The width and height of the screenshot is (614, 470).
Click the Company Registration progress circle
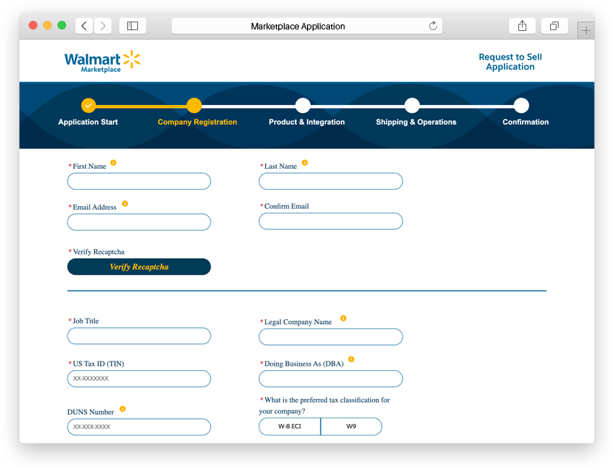pos(194,105)
